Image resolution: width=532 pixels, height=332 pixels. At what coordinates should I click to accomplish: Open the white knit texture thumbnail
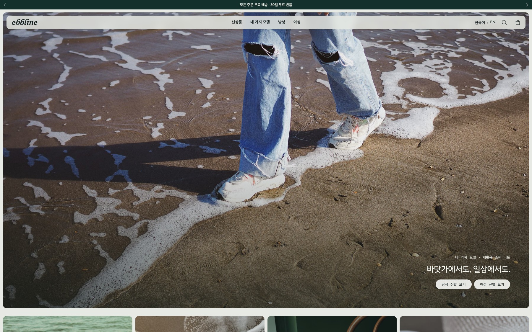(x=464, y=324)
